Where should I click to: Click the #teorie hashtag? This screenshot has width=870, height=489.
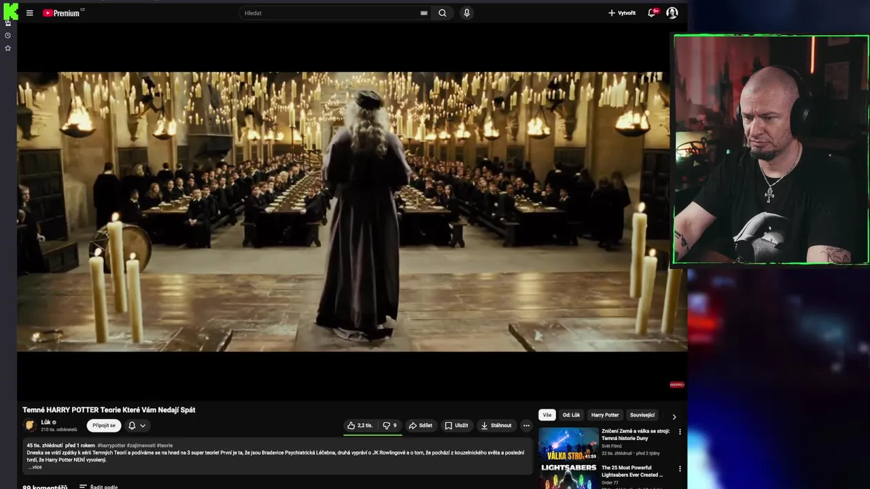click(164, 446)
